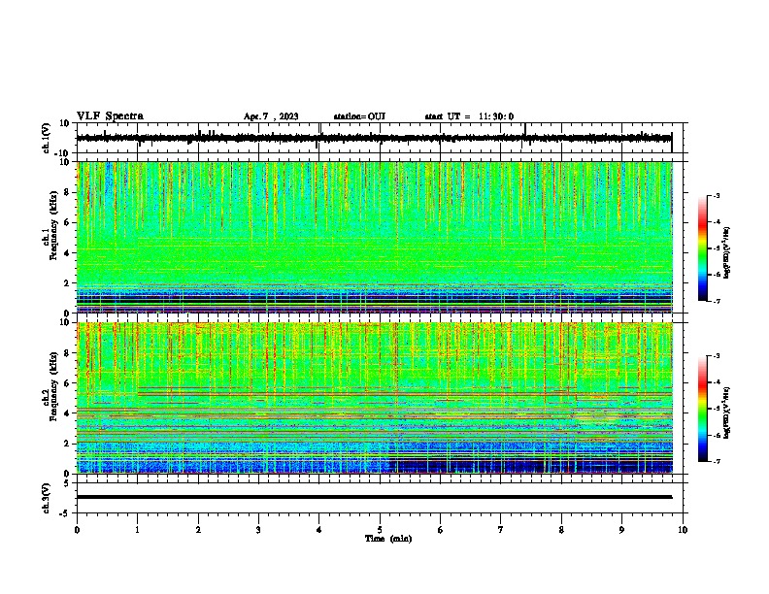Click the "-10" tick on ch.1(V) axis
The width and height of the screenshot is (769, 594).
point(63,153)
